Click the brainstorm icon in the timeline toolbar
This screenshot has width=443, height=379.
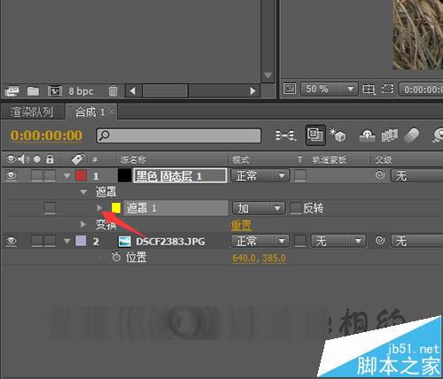(x=438, y=135)
